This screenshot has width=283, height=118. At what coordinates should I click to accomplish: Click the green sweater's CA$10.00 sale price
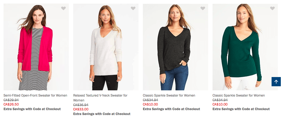click(220, 104)
